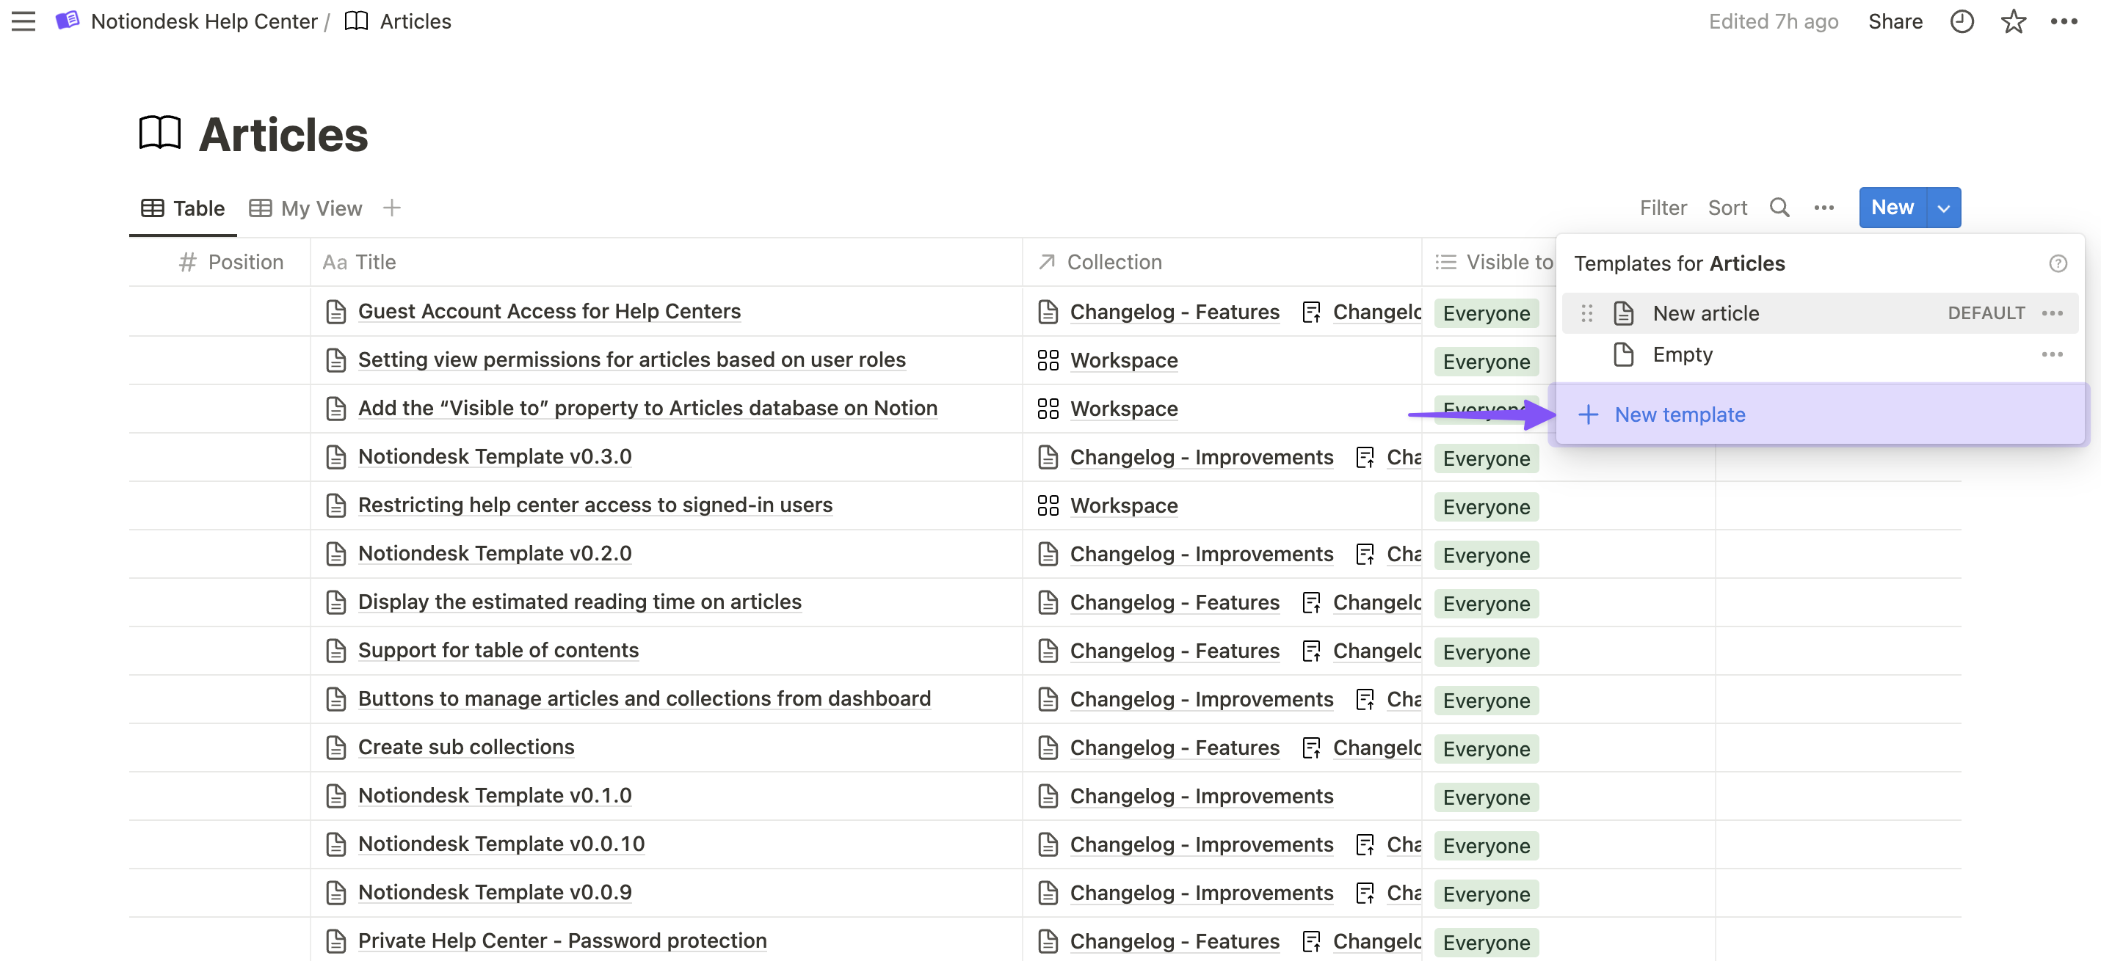Open the sidebar hamburger menu

(23, 21)
